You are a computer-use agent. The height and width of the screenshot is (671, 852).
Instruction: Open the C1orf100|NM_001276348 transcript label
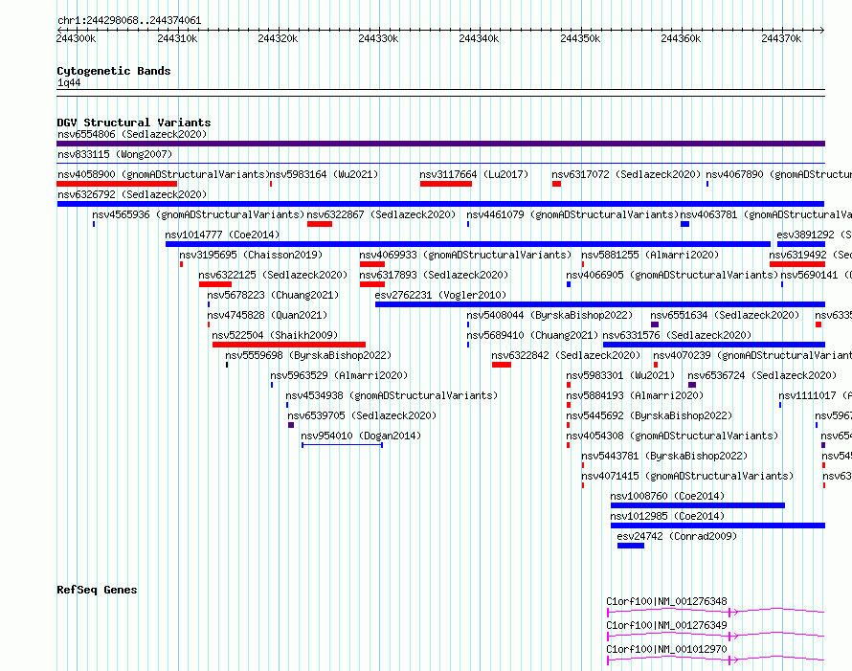[666, 601]
